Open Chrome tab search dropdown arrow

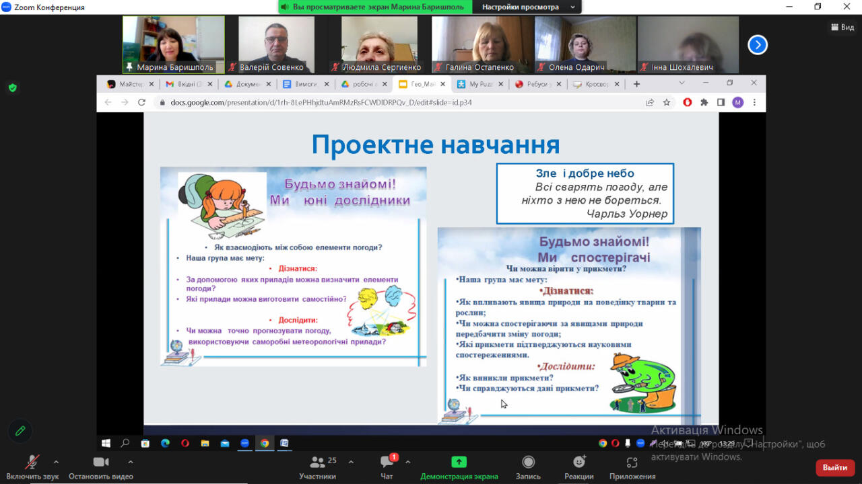point(682,83)
